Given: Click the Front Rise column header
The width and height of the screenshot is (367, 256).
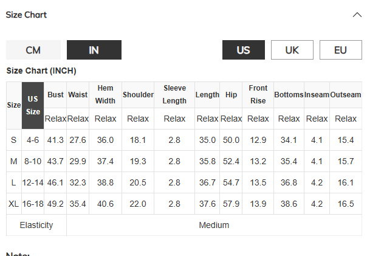Looking at the screenshot, I should click(x=258, y=95).
